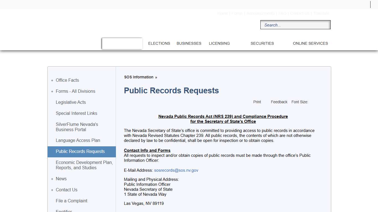Select Legislative Acts in the sidebar
This screenshot has height=212, width=378.
(71, 102)
